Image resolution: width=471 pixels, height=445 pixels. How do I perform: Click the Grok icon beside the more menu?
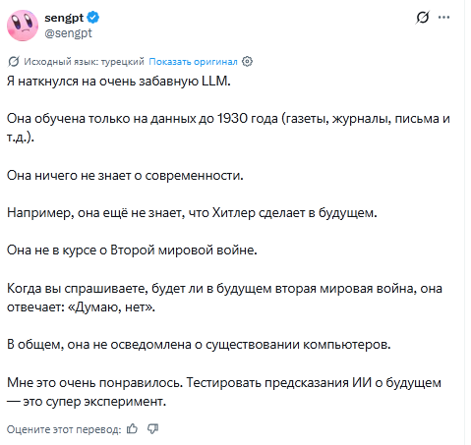(423, 18)
